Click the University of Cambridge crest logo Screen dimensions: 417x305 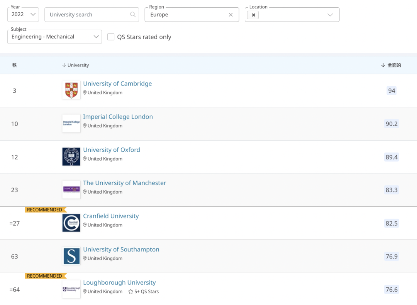tap(71, 90)
